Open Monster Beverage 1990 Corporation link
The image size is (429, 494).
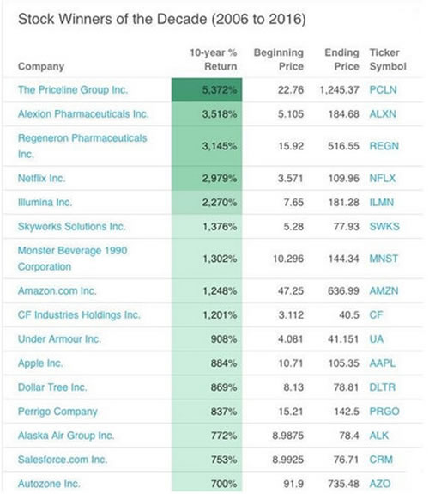[72, 259]
